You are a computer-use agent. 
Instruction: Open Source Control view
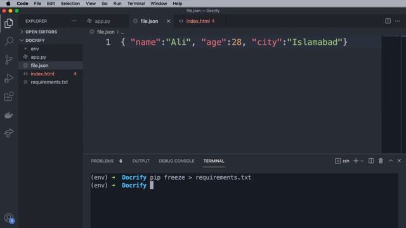(x=9, y=60)
